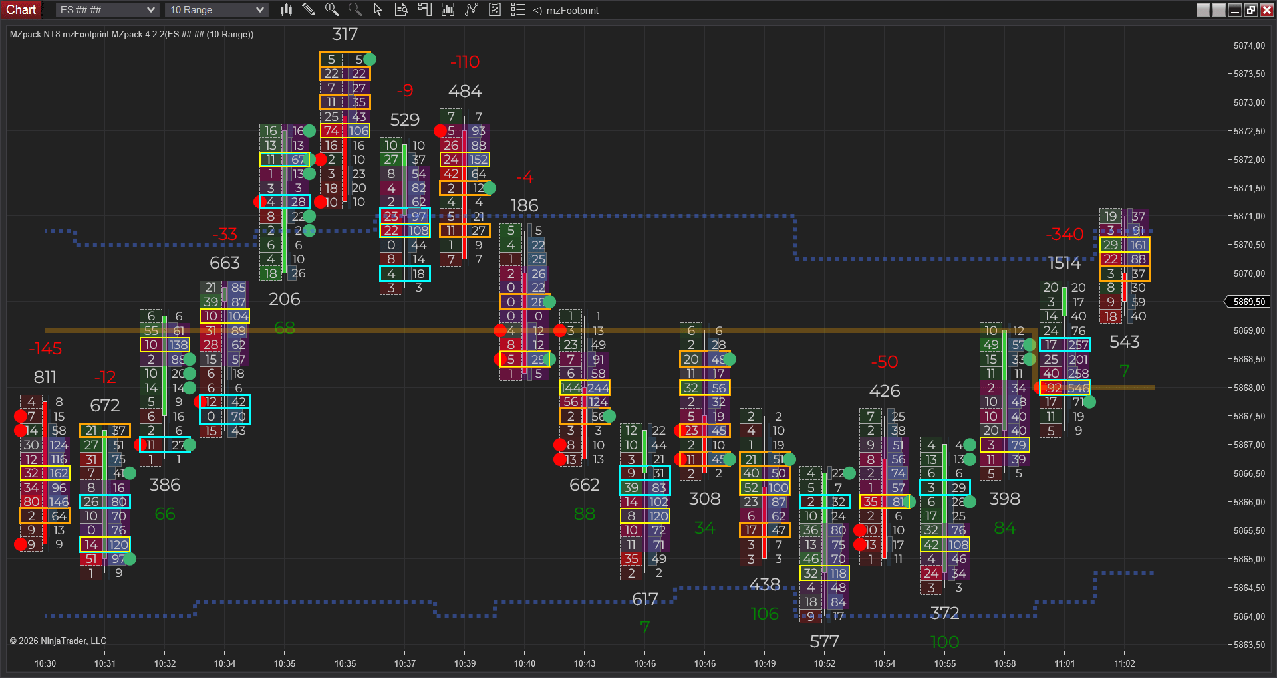
Task: Expand the 10 Range interval dropdown
Action: pyautogui.click(x=217, y=10)
